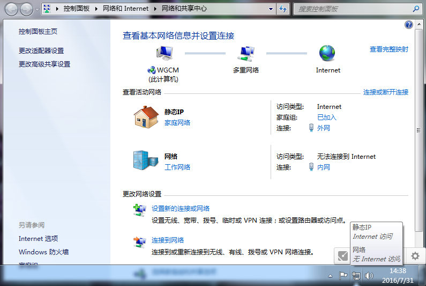The image size is (426, 286).
Task: Click the 多重网络 network icon
Action: [x=246, y=53]
